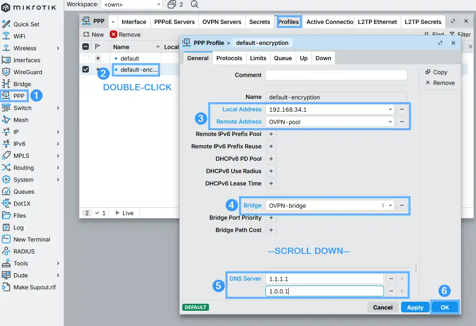Open the WireGuard section

click(x=27, y=72)
